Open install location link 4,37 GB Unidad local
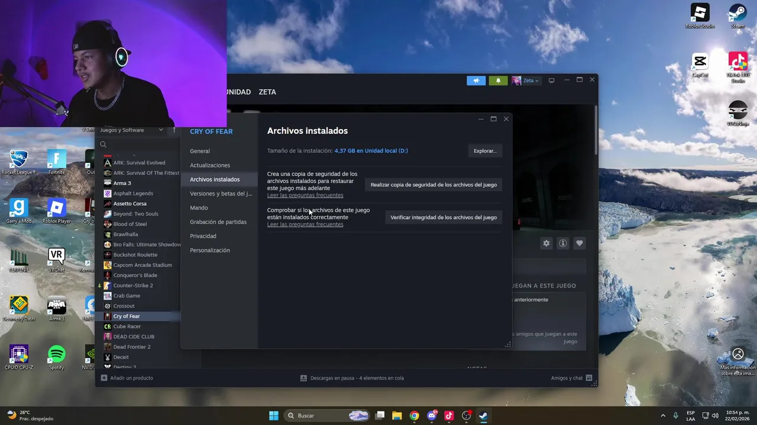757x425 pixels. click(x=371, y=151)
